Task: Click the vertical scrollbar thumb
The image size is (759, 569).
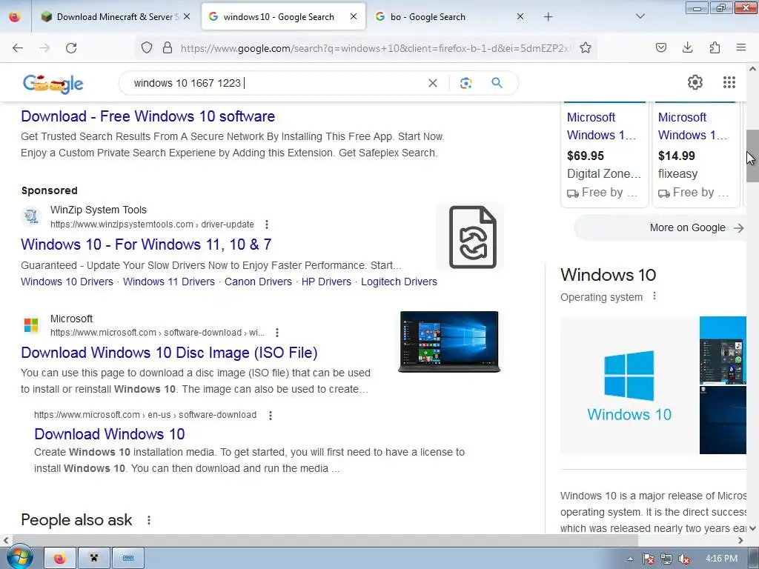Action: [752, 156]
